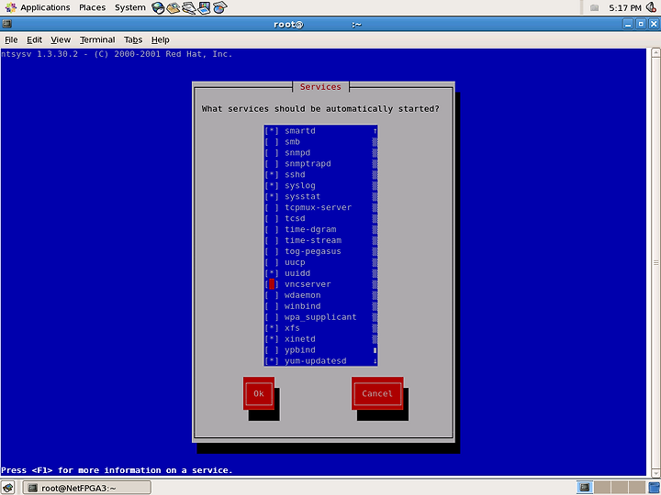Launch the presentation launcher icon

pyautogui.click(x=204, y=7)
